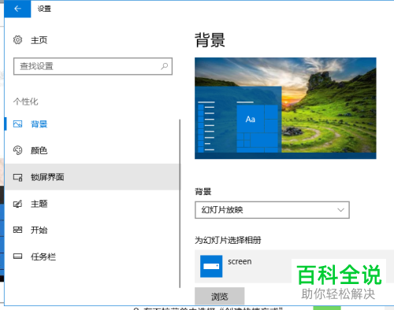
Task: Click the search magnifier icon
Action: click(165, 66)
